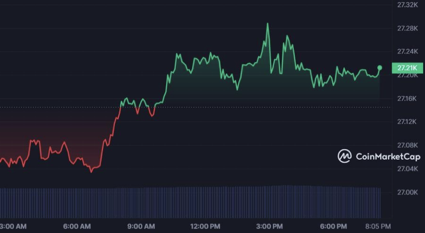Click the 27.00K price axis label
The height and width of the screenshot is (233, 425).
click(x=407, y=192)
